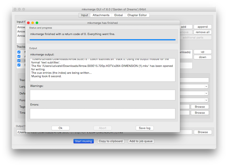Click 'Everything went fine' status message
Viewport: 228px width, 166px height.
tap(101, 34)
